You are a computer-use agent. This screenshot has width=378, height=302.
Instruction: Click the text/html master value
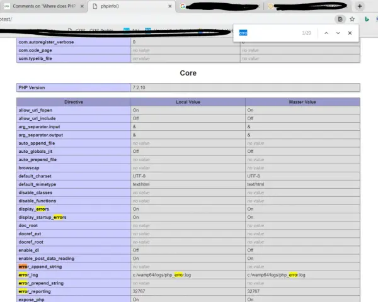256,184
